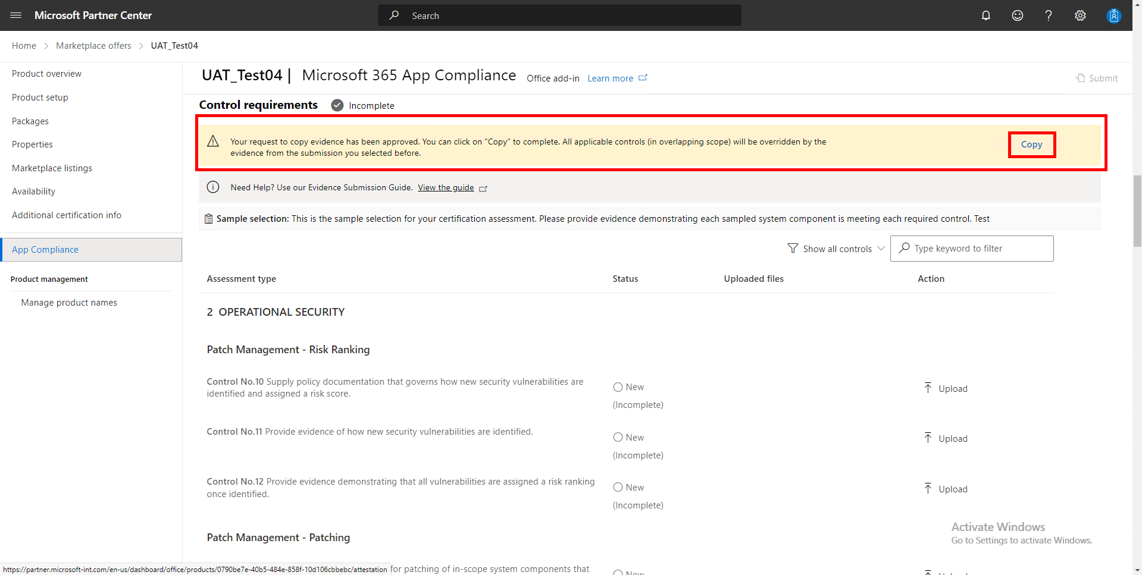Screen dimensions: 1142x575
Task: Click the Uploaded files column header
Action: [x=753, y=279]
